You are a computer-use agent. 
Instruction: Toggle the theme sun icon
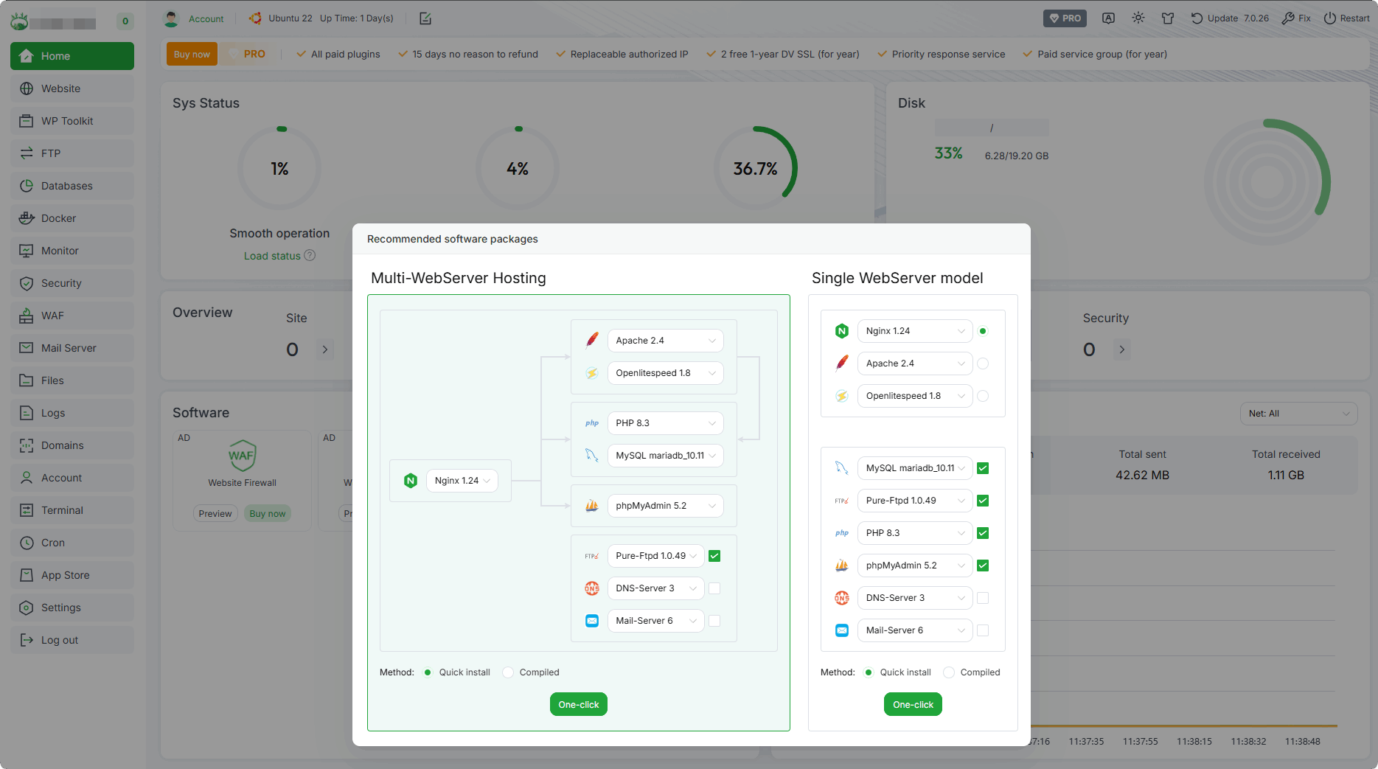click(1138, 18)
